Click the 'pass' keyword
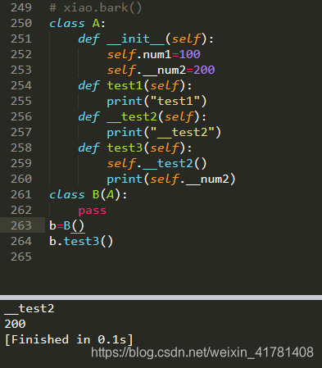This screenshot has width=322, height=368. 93,210
